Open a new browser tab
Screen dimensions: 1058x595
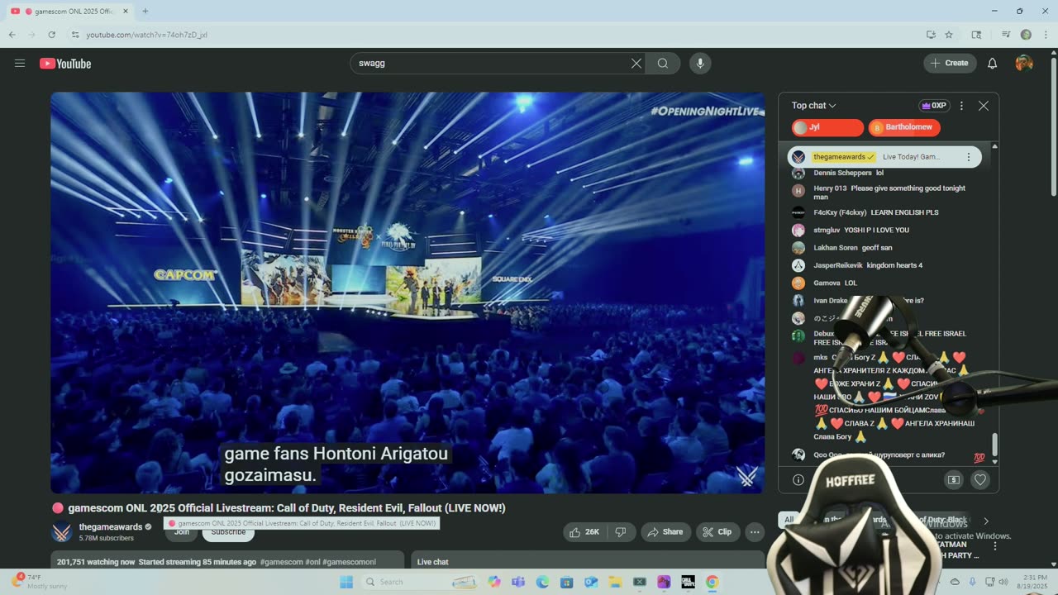point(145,11)
